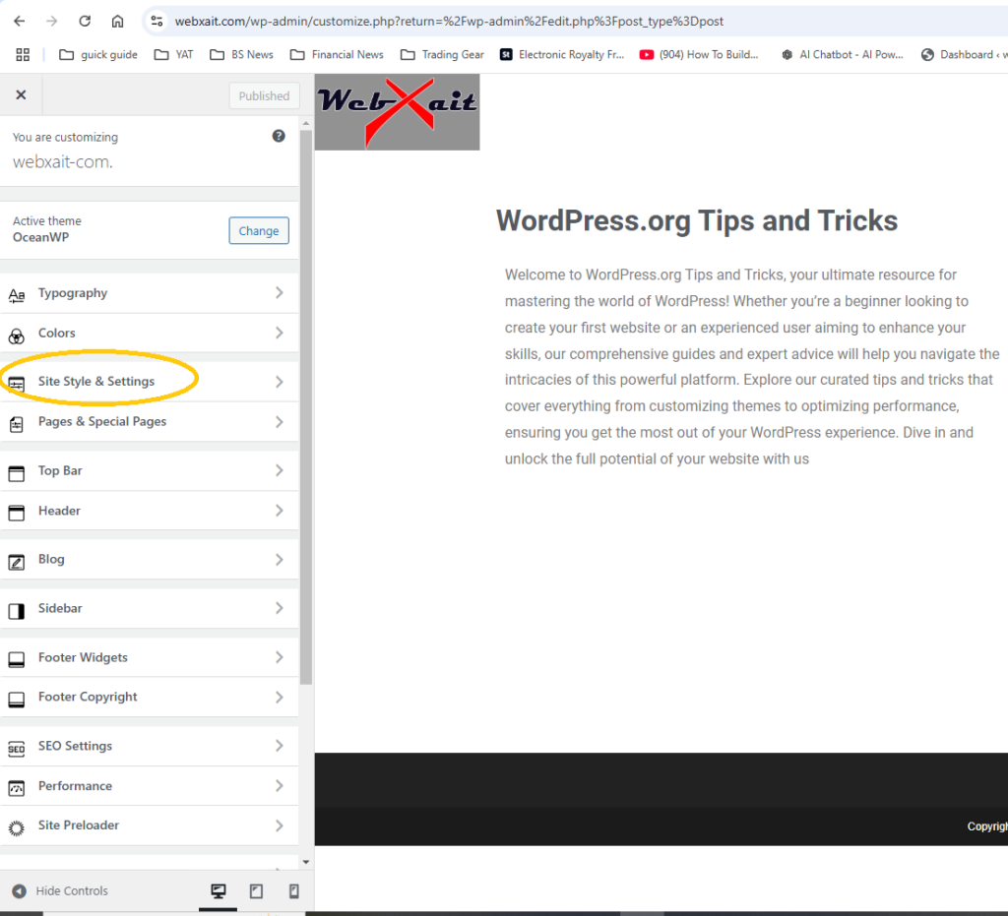The image size is (1008, 916).
Task: Open the Financial News bookmark folder
Action: [x=337, y=54]
